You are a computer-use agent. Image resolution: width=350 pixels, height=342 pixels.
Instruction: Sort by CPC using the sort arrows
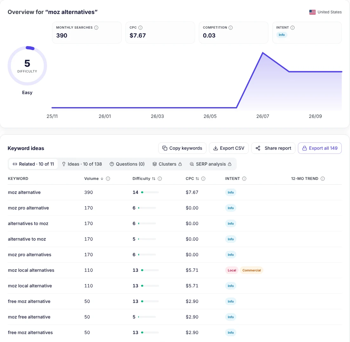tap(197, 179)
